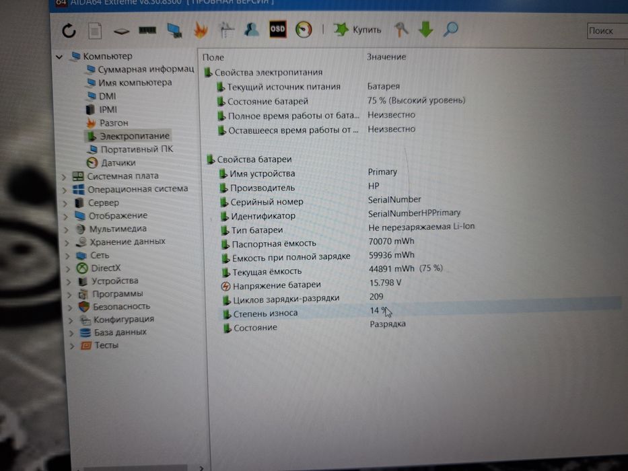Click the Разрядка state value
This screenshot has height=471, width=628.
point(388,324)
